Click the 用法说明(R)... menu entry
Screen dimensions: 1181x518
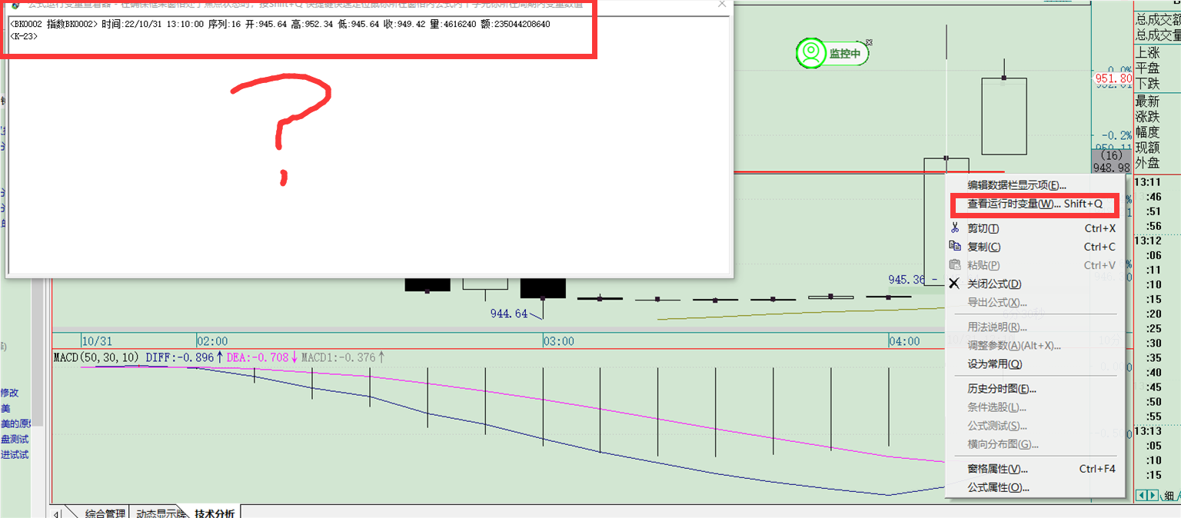coord(1034,327)
